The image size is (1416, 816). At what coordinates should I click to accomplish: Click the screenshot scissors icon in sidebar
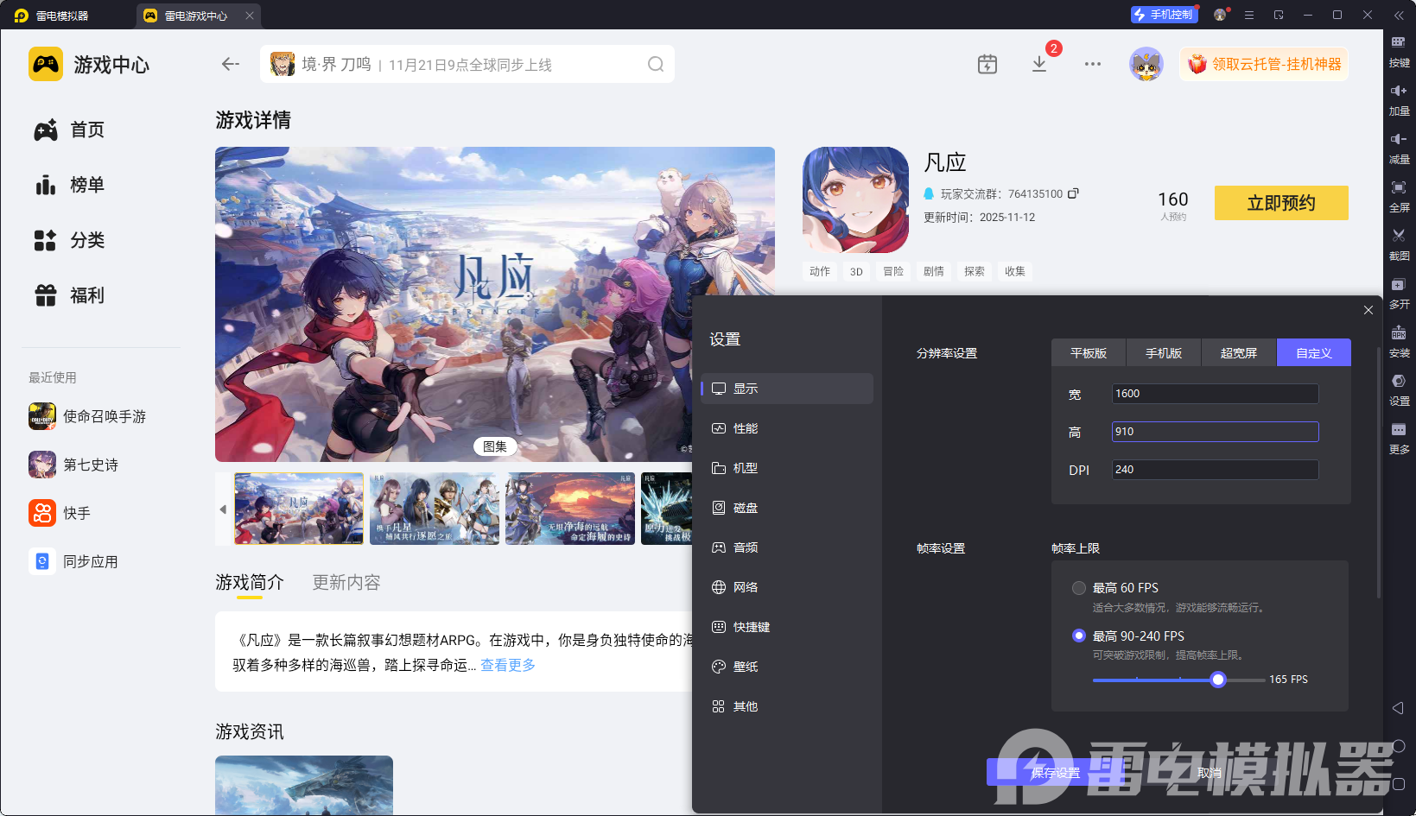[x=1399, y=236]
